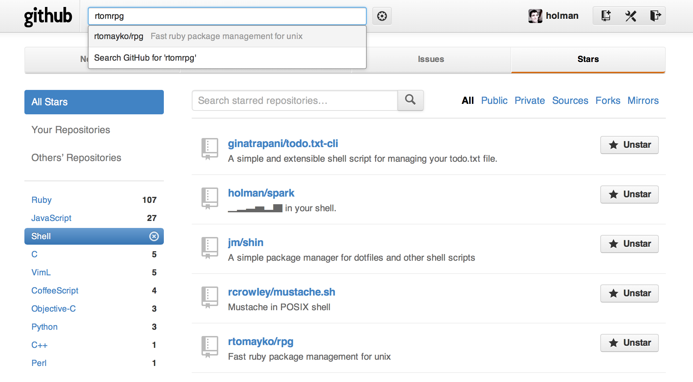Focus the search starred repositories field

tap(295, 101)
